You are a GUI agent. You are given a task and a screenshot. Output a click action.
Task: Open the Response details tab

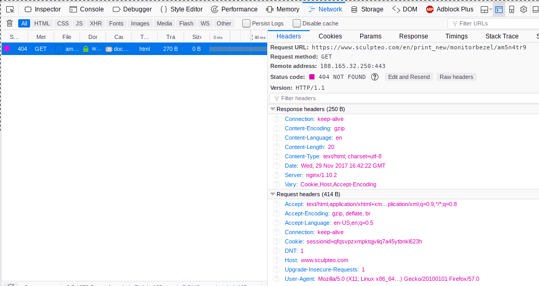point(414,36)
